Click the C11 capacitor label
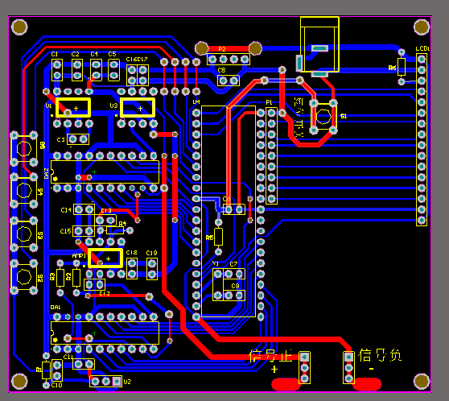Image resolution: width=449 pixels, height=401 pixels. click(68, 357)
